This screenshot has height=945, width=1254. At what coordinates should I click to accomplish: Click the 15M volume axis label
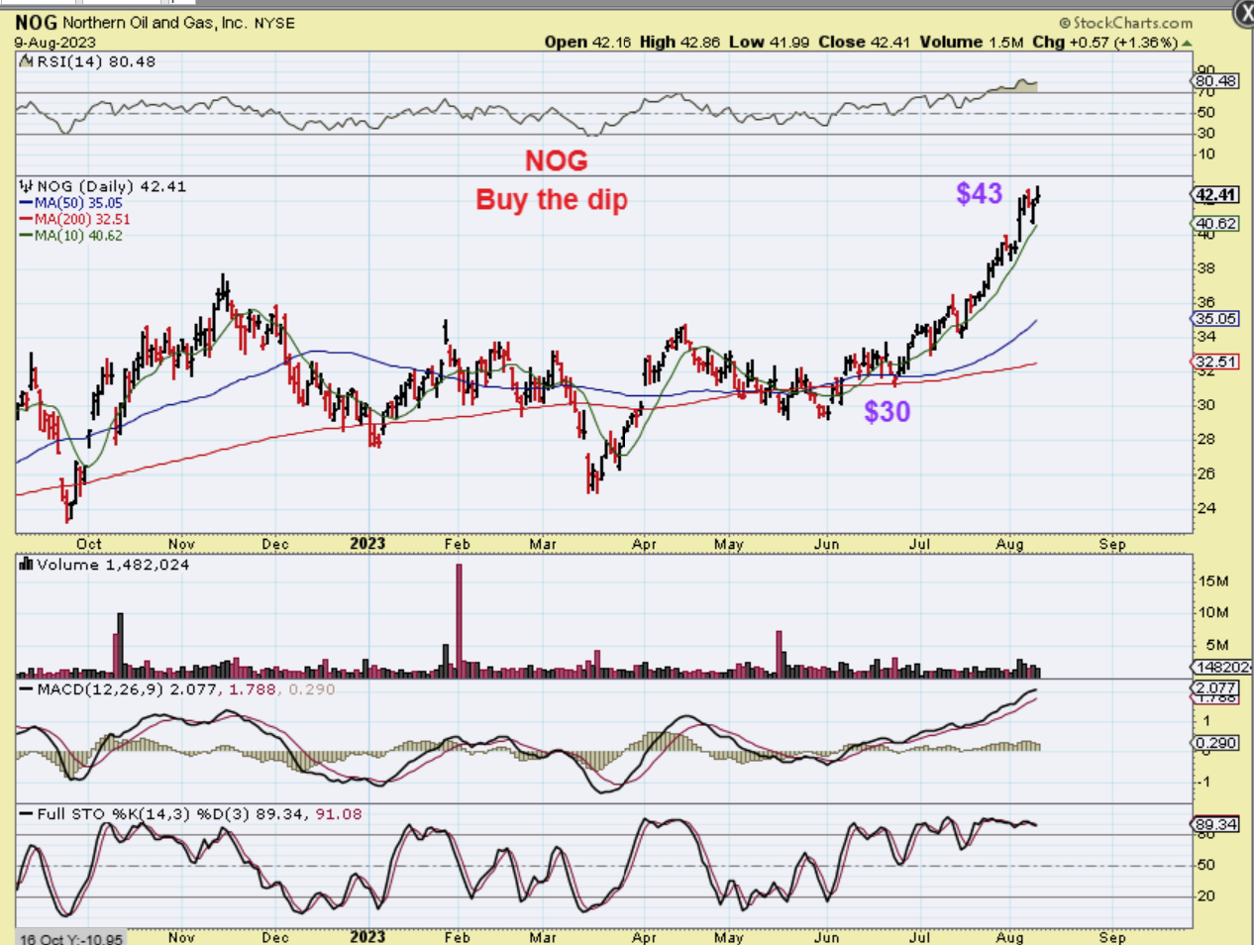(1213, 580)
